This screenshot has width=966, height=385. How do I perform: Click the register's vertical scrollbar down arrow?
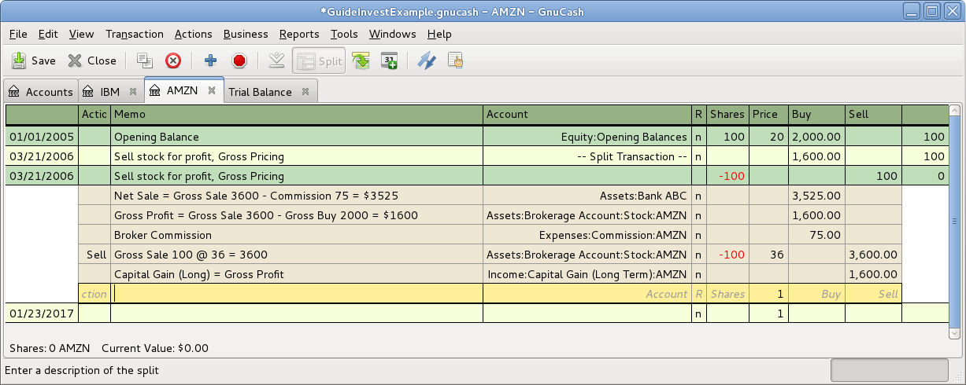coord(955,334)
